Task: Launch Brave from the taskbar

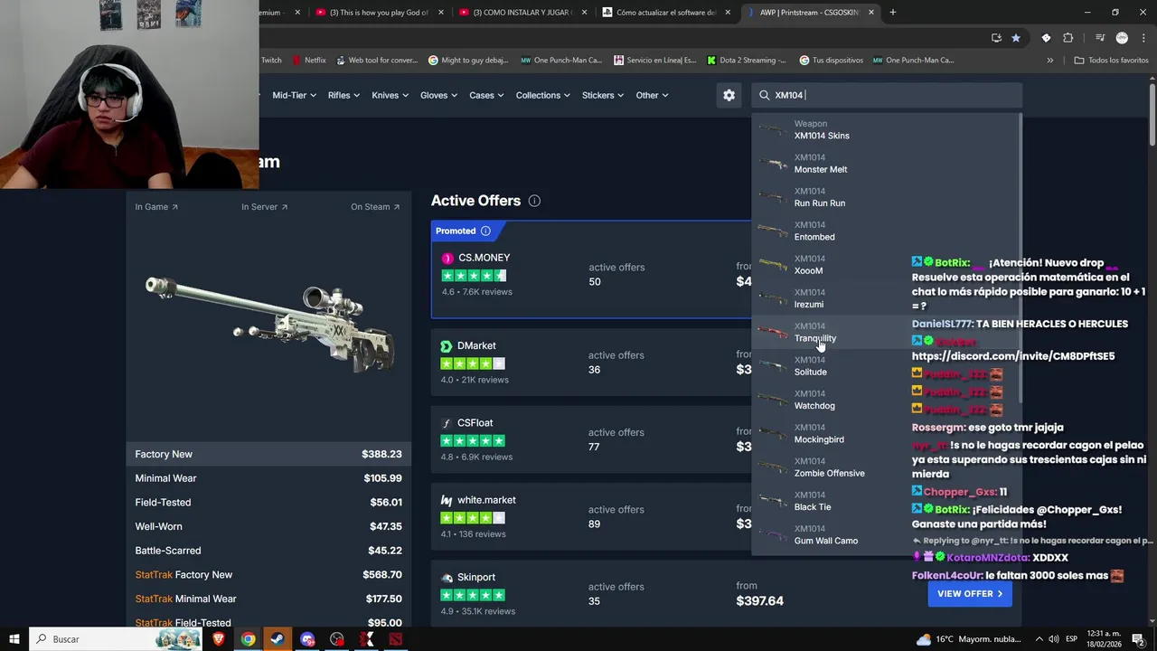Action: [218, 639]
